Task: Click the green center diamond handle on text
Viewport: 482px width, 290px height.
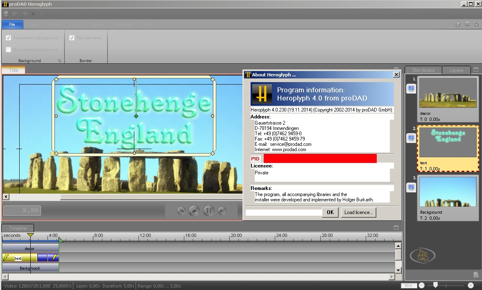Action: click(x=136, y=116)
